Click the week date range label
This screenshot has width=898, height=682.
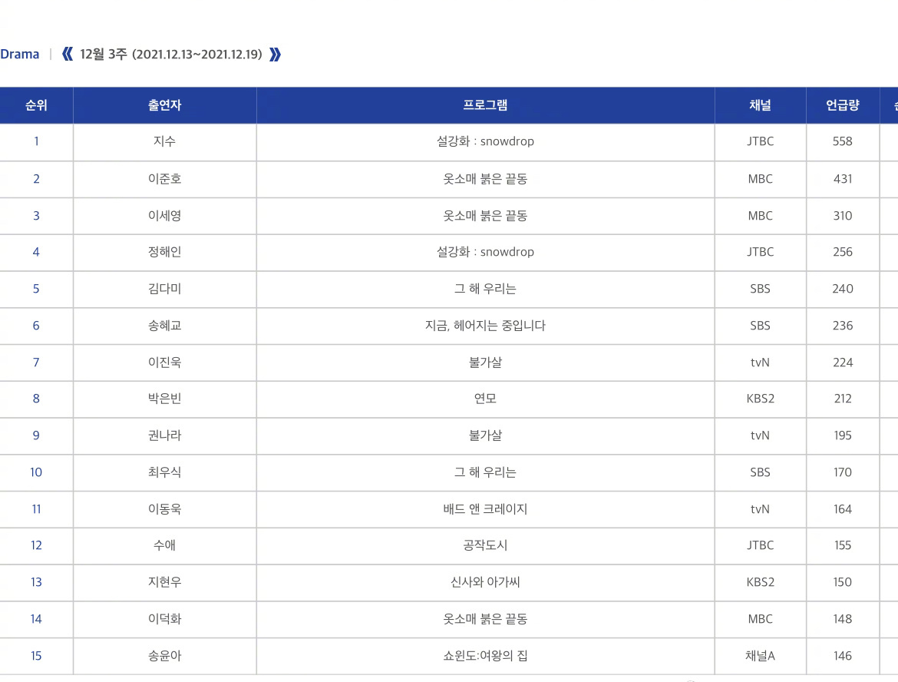click(170, 55)
